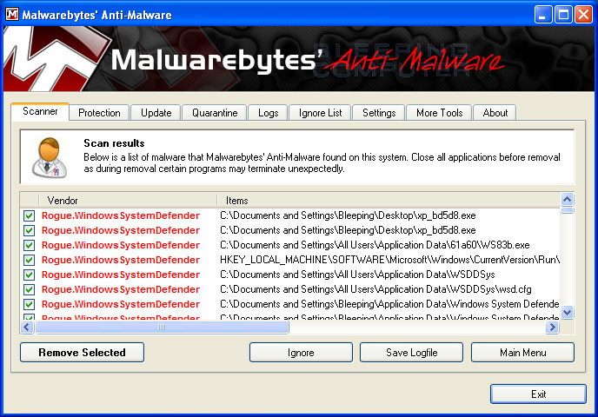Toggle the first Windows System Defender path checkbox
598x417 pixels.
pos(29,305)
